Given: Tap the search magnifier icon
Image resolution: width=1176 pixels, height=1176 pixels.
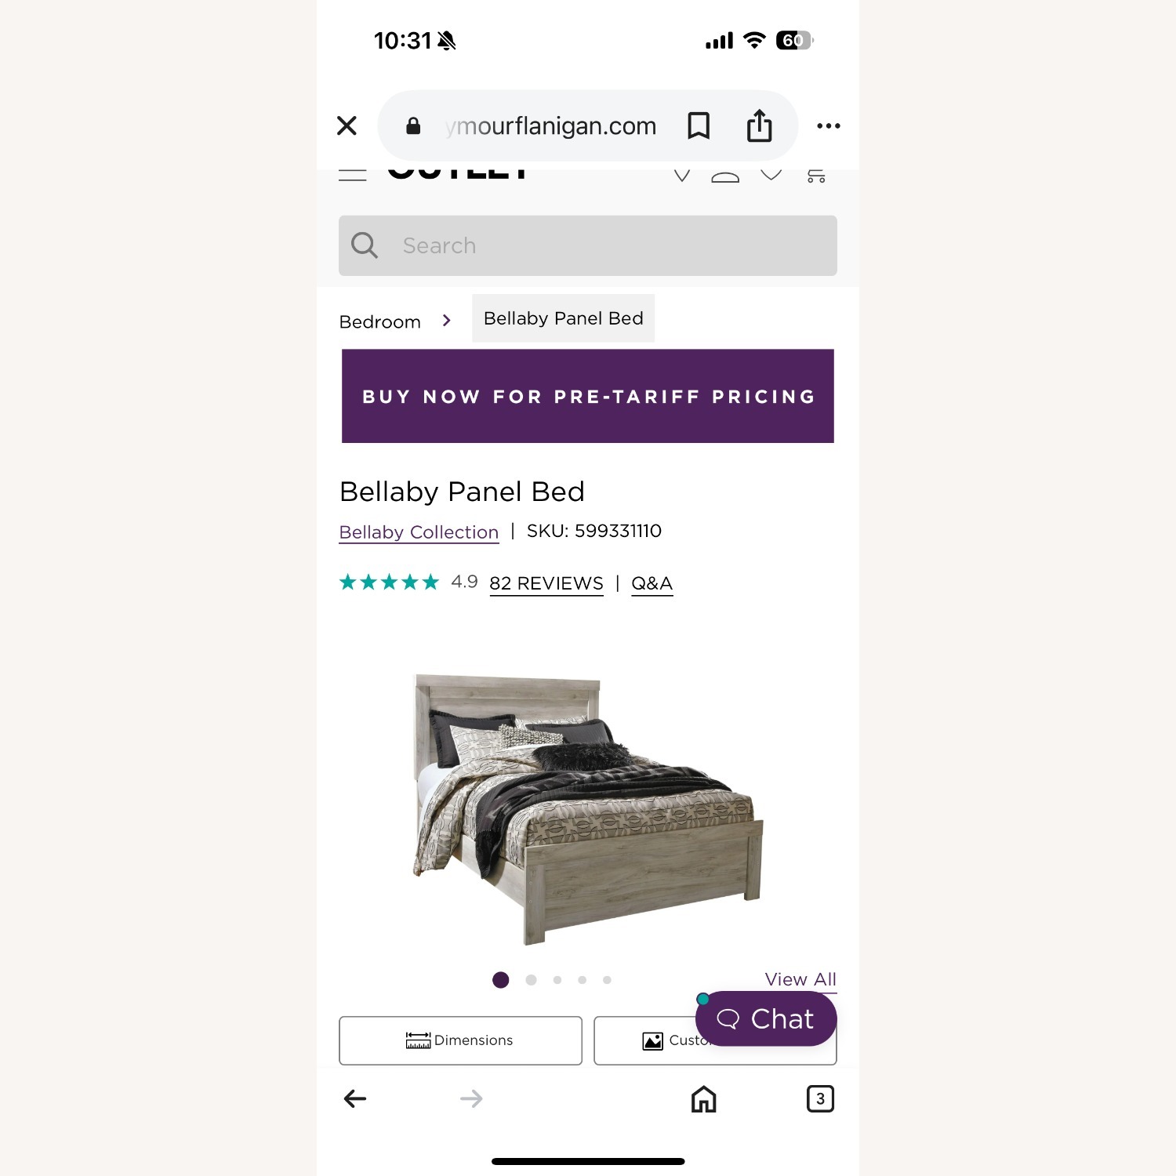Looking at the screenshot, I should pyautogui.click(x=365, y=245).
